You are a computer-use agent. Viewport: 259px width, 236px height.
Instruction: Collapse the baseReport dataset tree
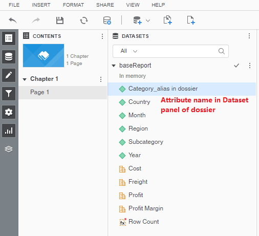[114, 66]
